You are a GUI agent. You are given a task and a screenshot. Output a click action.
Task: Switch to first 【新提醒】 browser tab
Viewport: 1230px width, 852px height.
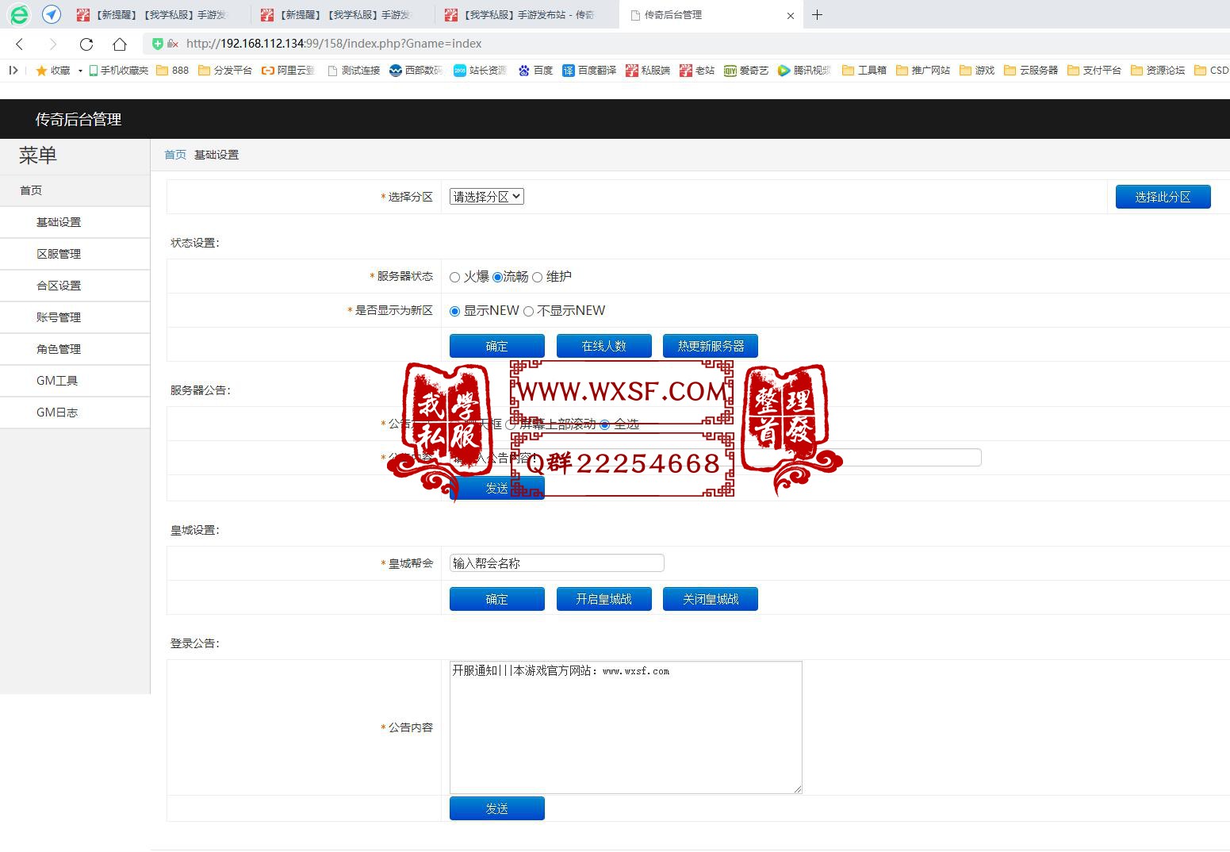(159, 14)
